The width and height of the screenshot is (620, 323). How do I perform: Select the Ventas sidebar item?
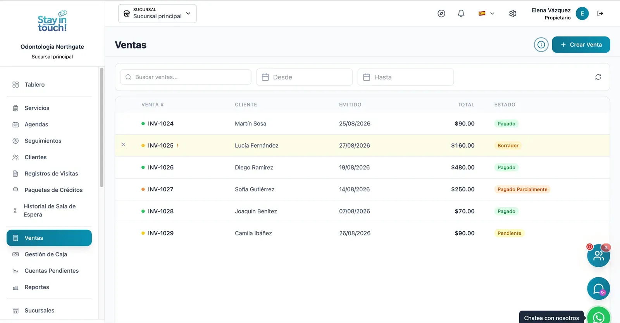click(x=49, y=238)
